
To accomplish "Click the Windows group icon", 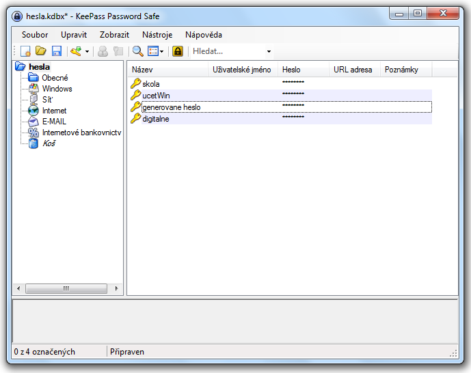I will point(33,89).
